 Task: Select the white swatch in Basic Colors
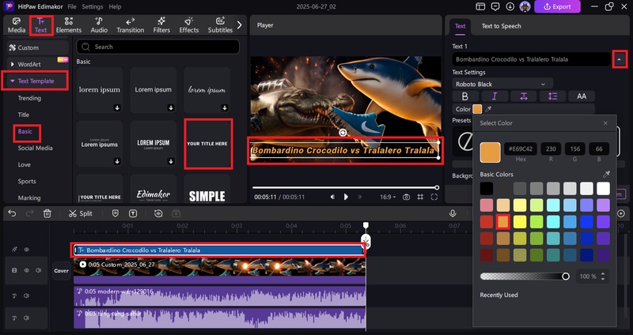pyautogui.click(x=603, y=188)
